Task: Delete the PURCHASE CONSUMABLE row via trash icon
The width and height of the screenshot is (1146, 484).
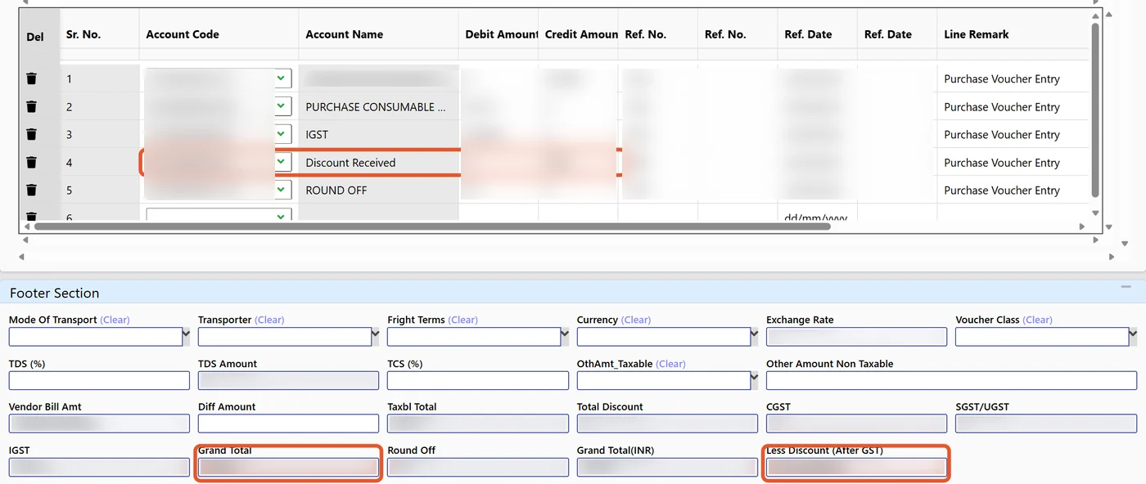Action: point(31,106)
